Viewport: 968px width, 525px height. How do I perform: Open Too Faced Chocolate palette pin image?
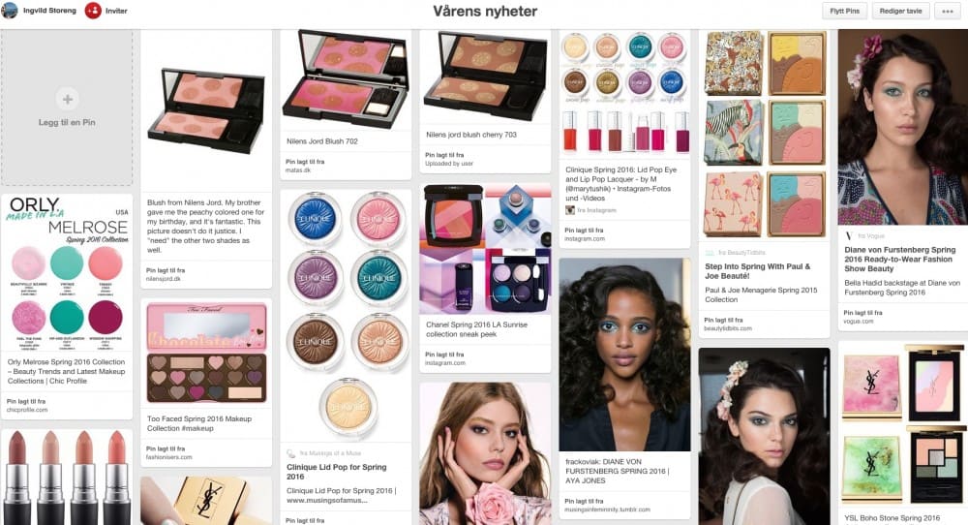[206, 352]
